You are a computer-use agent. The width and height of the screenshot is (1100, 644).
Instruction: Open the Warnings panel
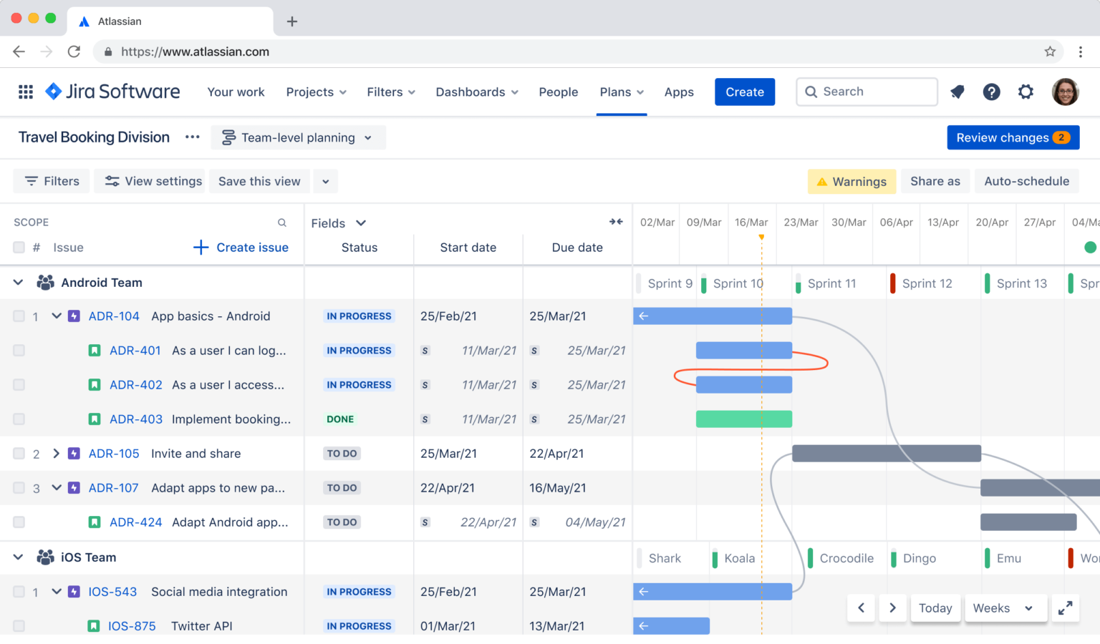(x=851, y=181)
